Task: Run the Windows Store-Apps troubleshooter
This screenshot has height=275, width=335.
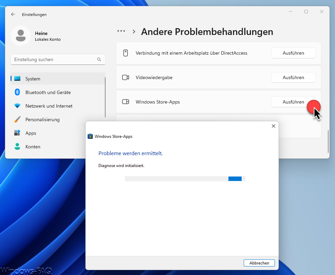Action: pos(293,102)
